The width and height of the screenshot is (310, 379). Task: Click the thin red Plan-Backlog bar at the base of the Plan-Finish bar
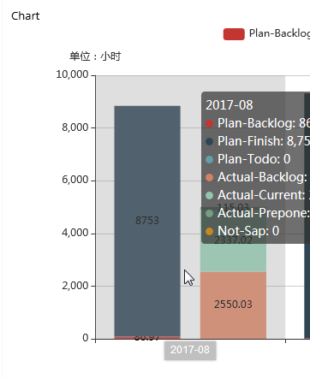click(147, 338)
